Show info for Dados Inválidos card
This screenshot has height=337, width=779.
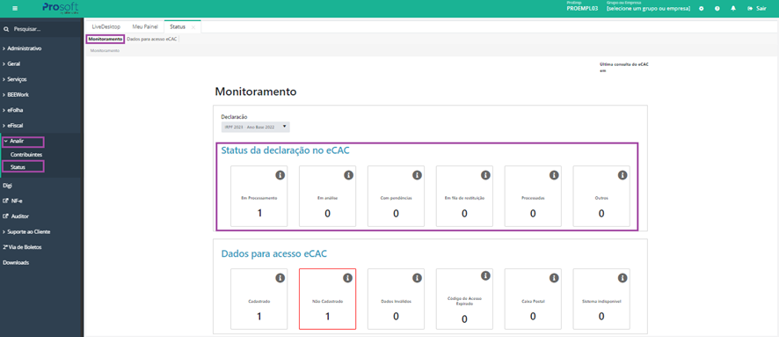click(x=417, y=278)
